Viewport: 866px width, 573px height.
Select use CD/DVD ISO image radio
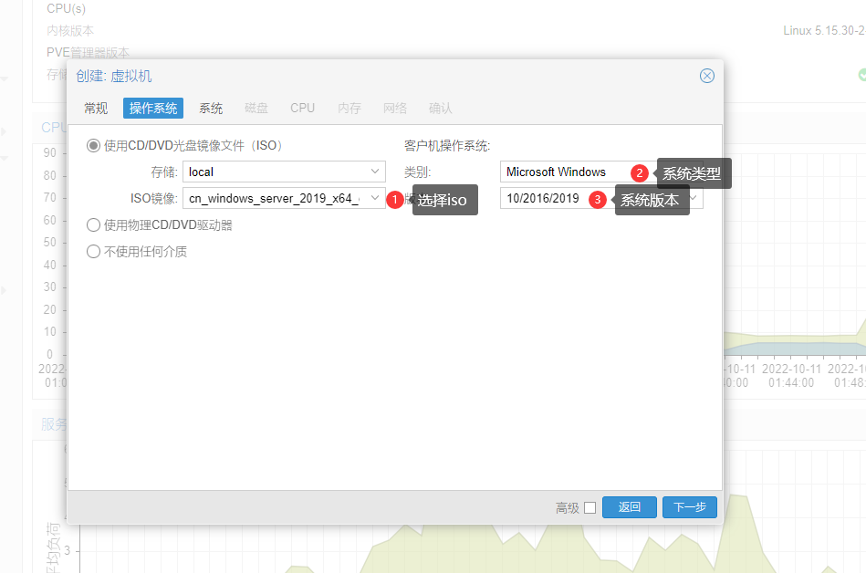click(x=93, y=146)
